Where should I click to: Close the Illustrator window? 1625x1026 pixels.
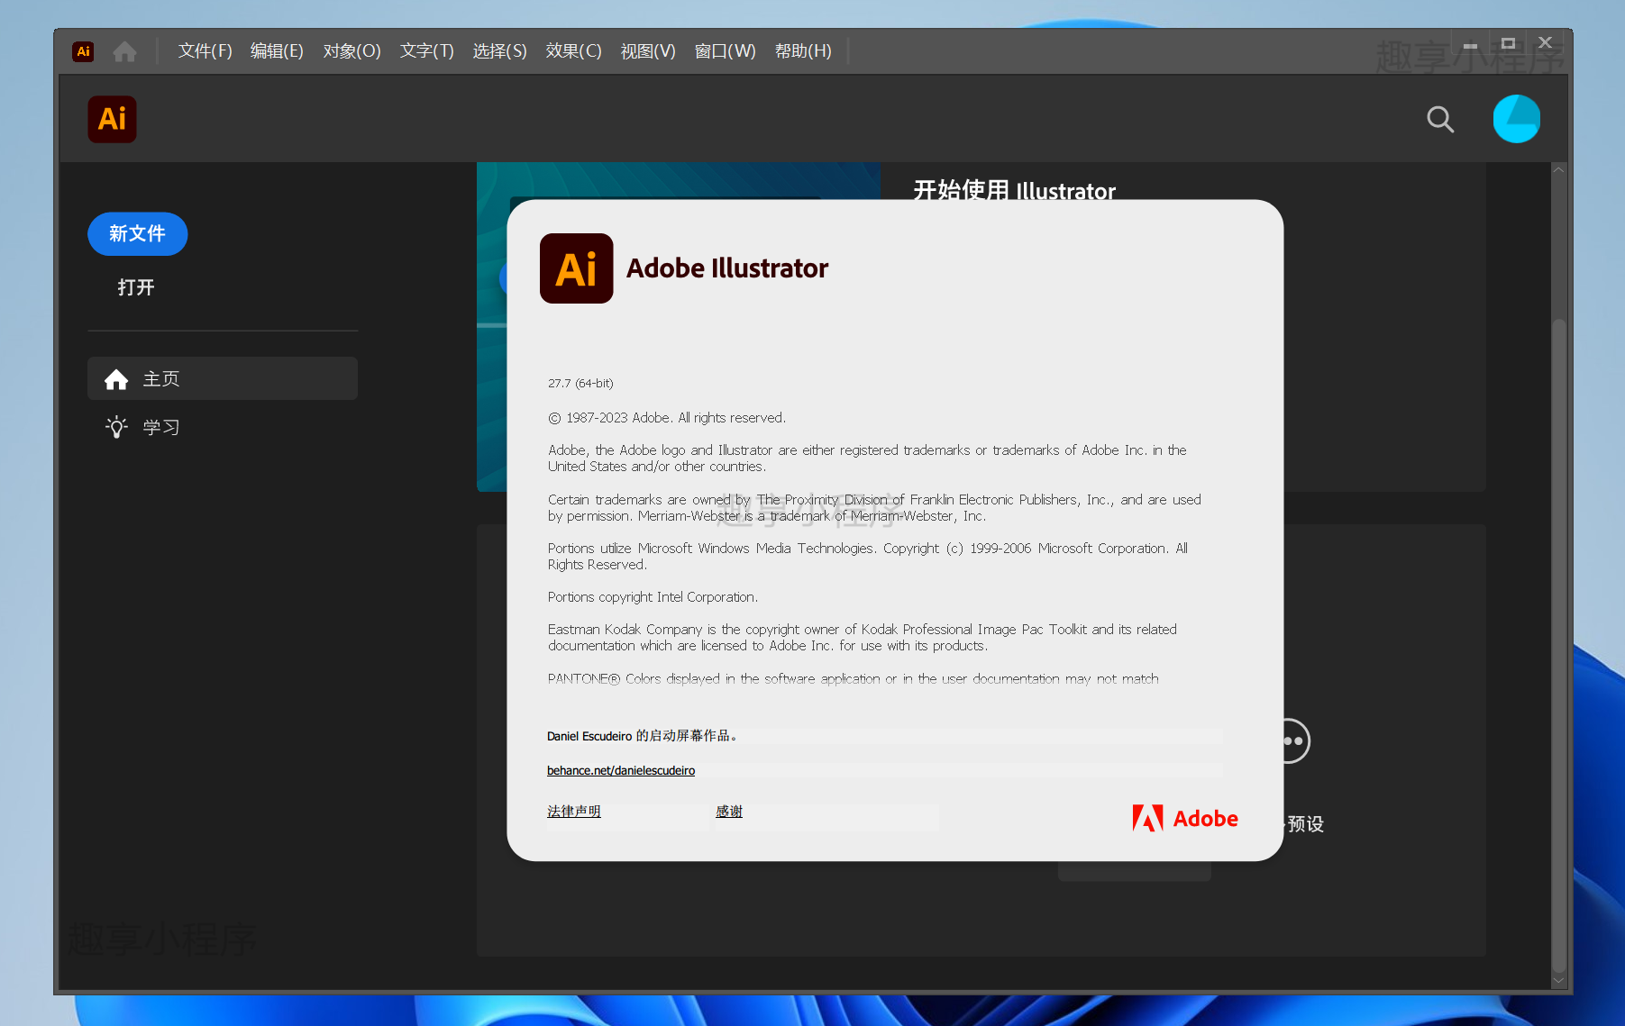[1545, 43]
